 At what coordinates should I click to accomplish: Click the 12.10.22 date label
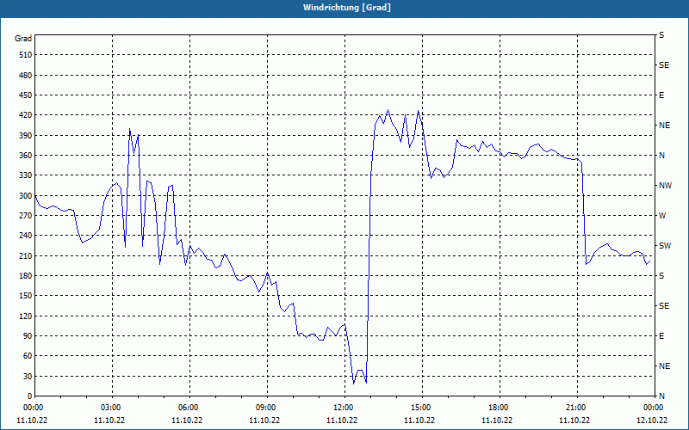(652, 421)
